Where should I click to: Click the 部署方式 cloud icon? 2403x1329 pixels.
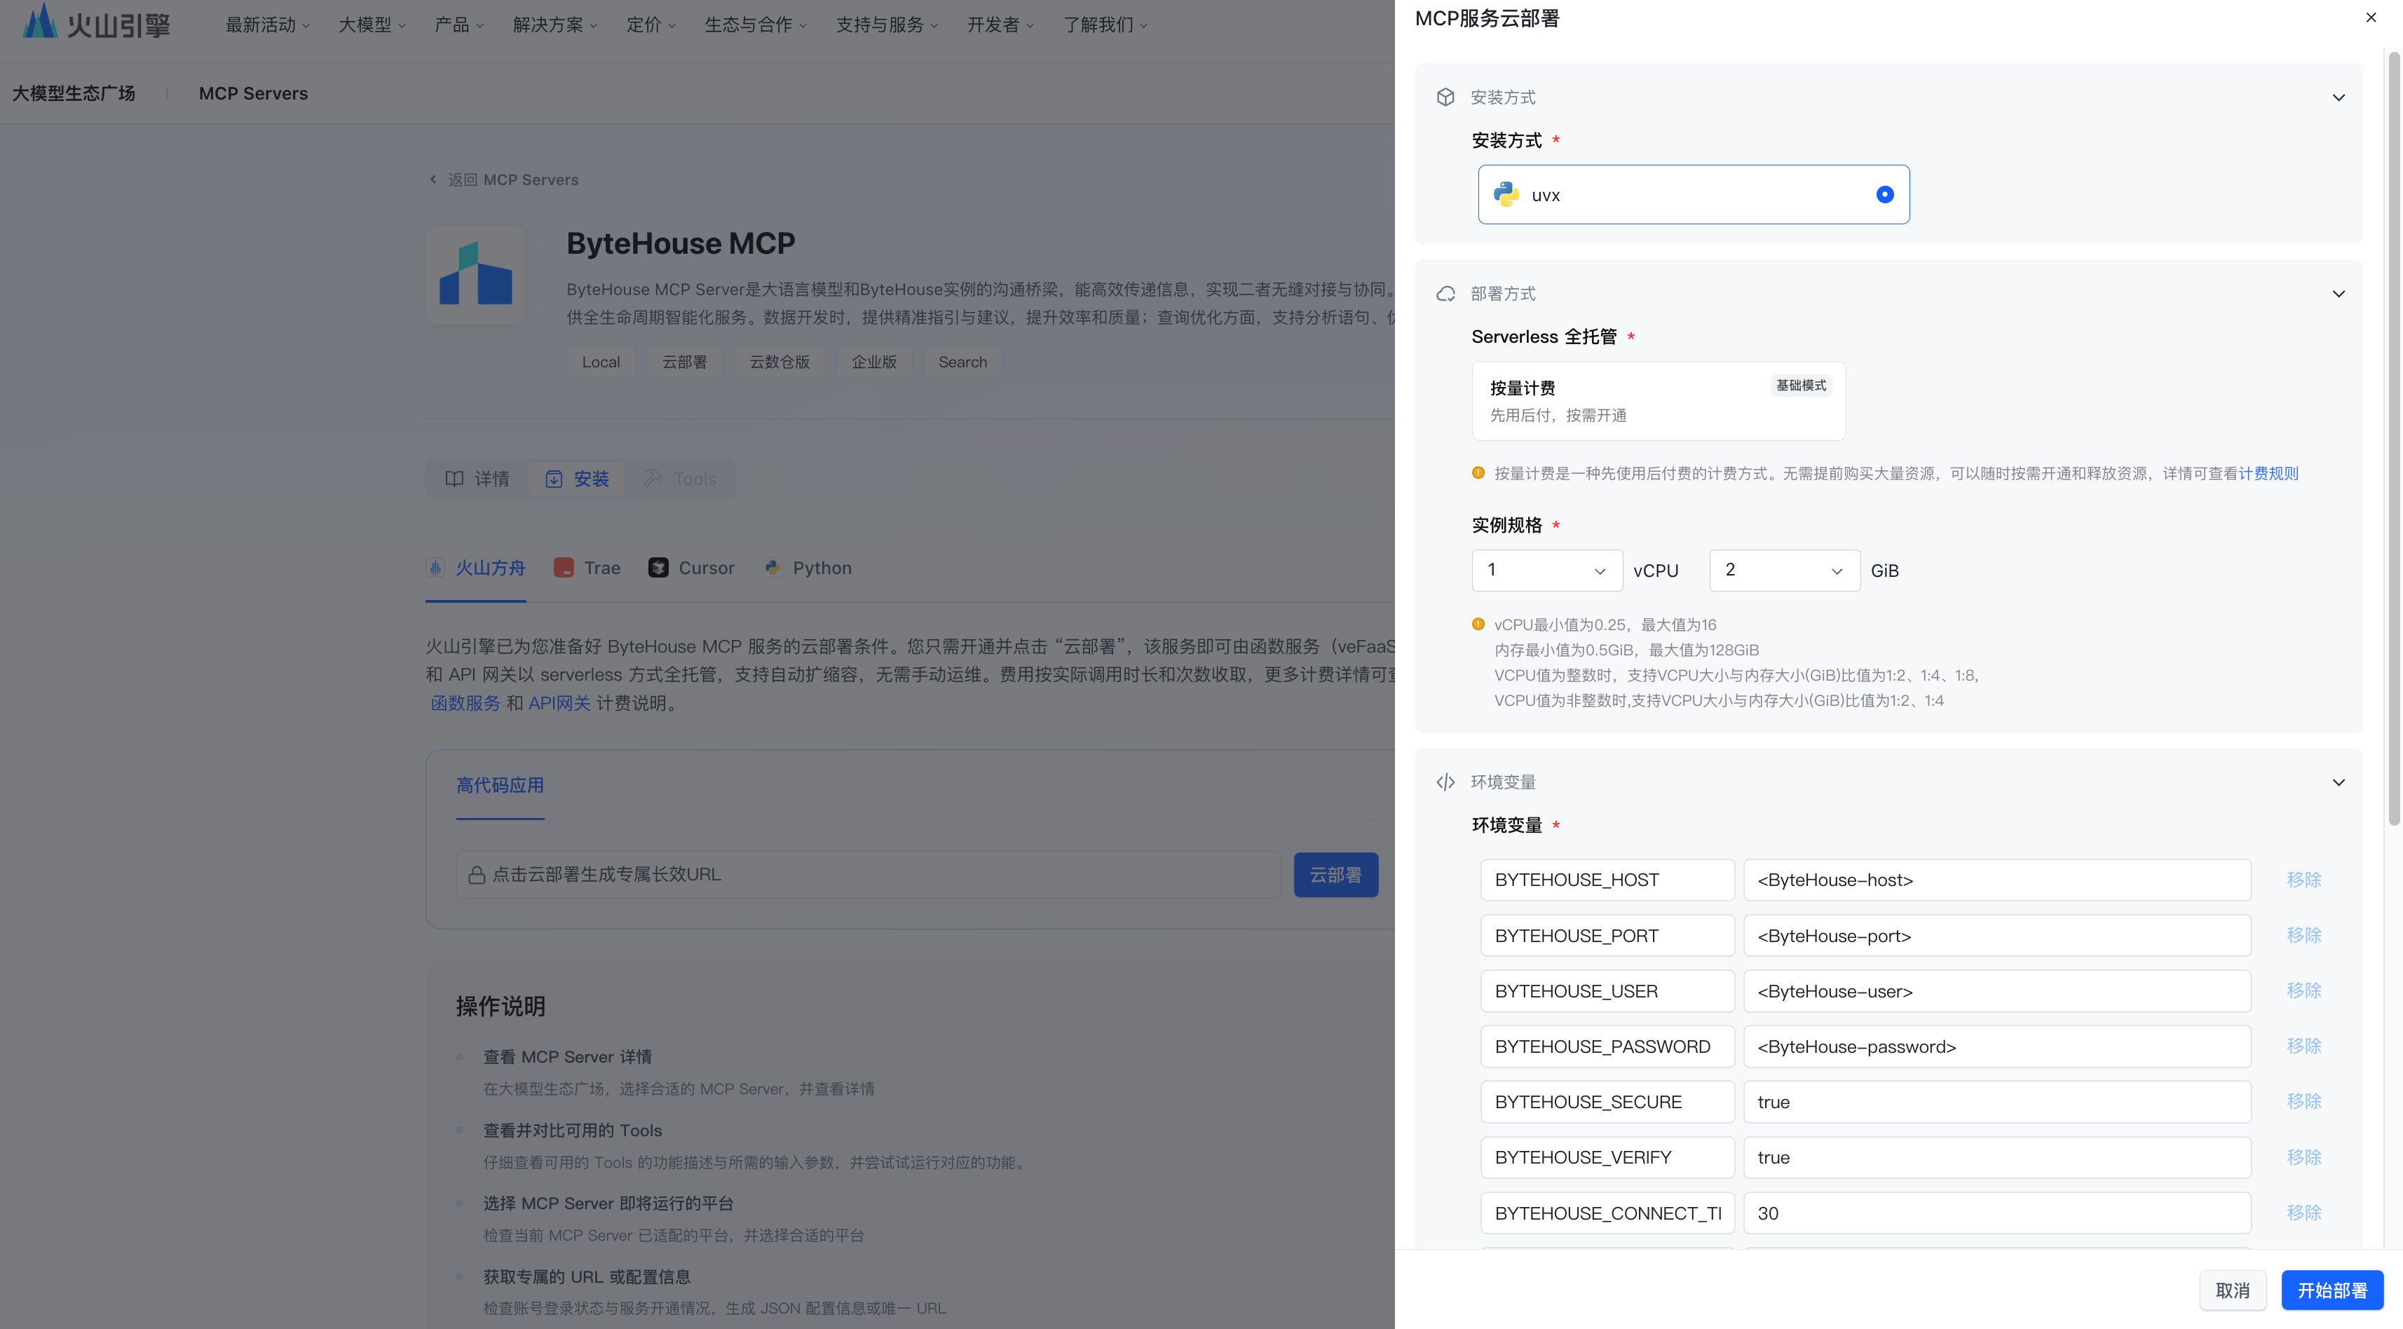tap(1446, 294)
